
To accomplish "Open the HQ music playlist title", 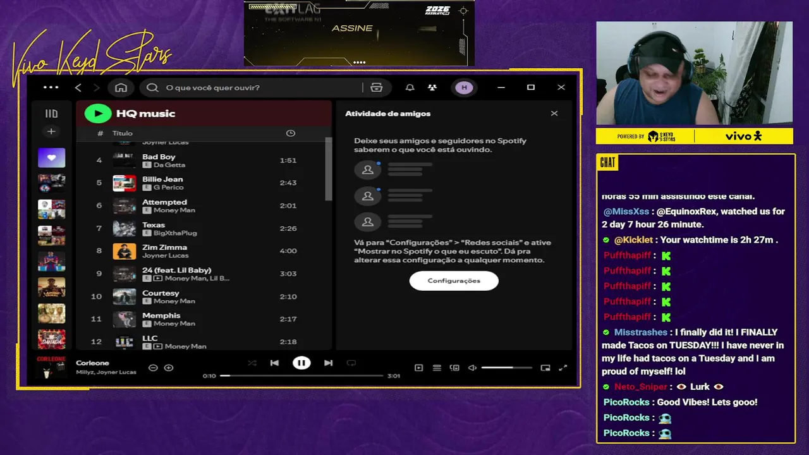I will 145,114.
